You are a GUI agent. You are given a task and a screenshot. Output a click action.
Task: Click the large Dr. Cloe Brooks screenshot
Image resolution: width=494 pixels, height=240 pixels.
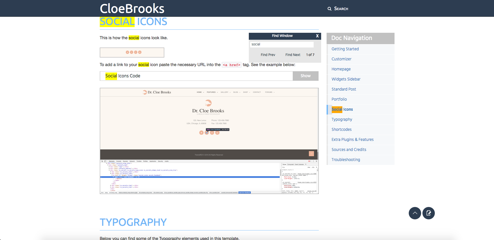click(x=209, y=141)
